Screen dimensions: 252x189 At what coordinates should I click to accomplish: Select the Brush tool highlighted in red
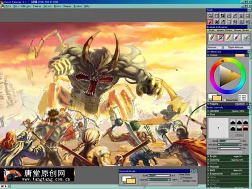tap(210, 22)
